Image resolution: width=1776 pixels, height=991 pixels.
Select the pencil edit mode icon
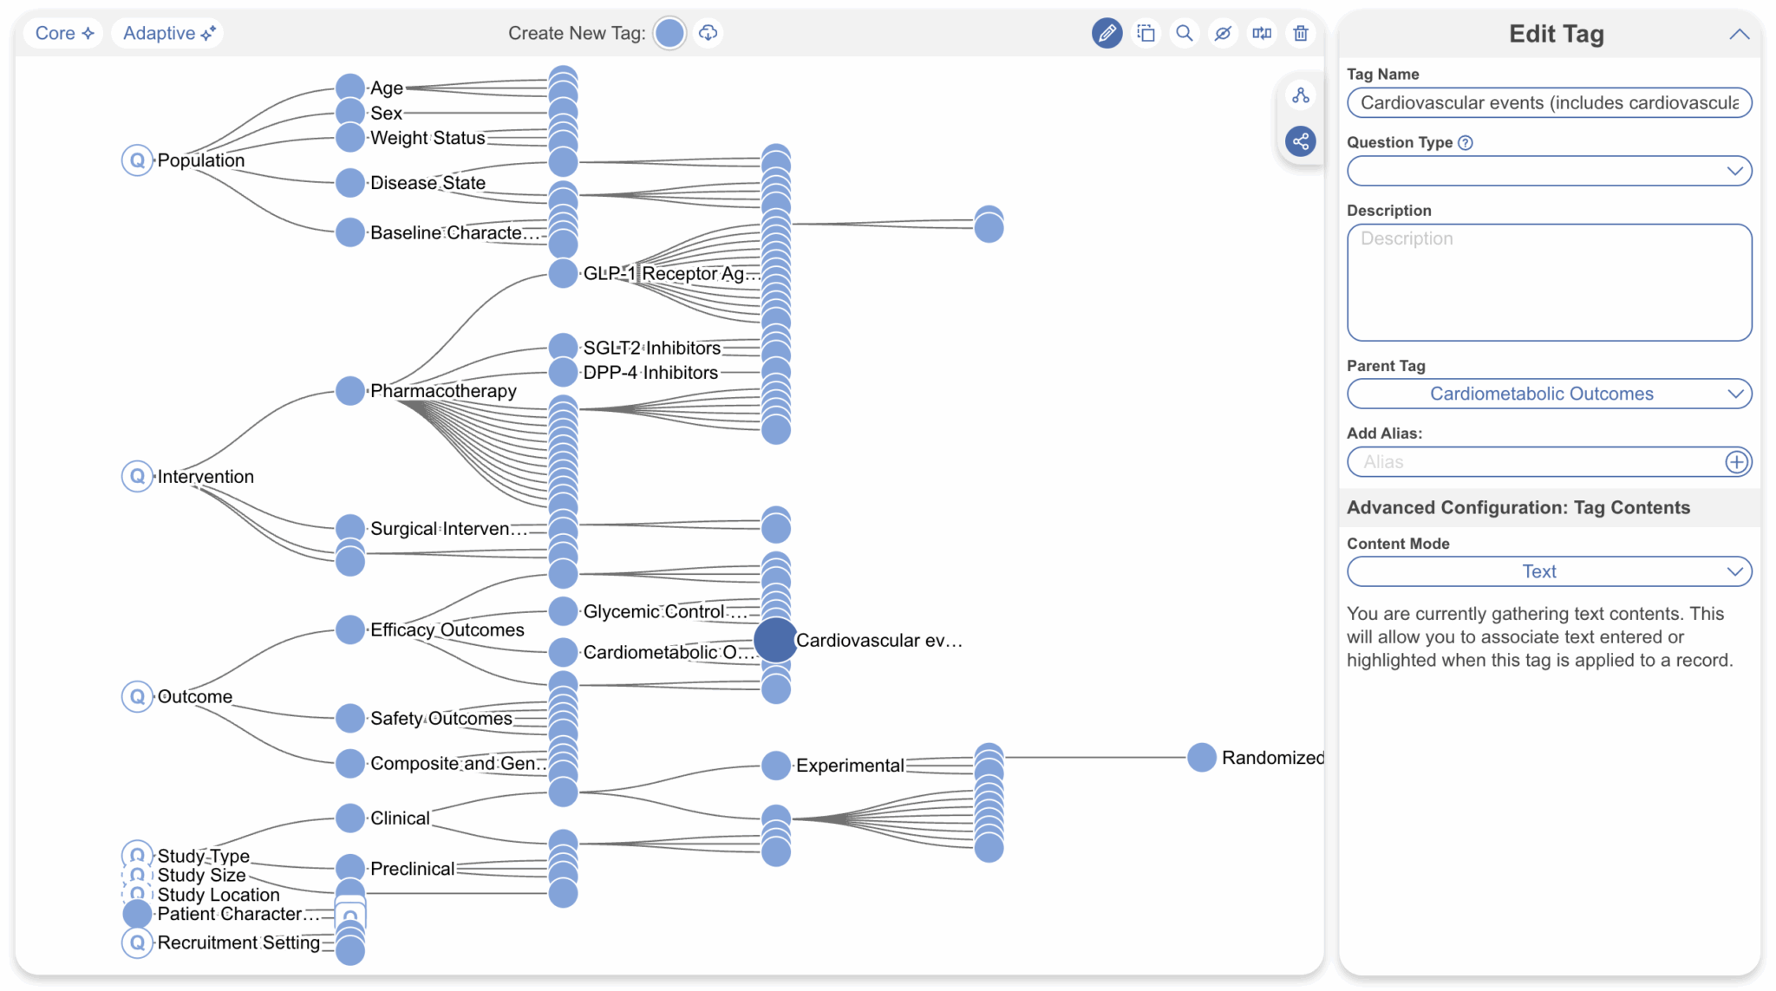pyautogui.click(x=1107, y=33)
